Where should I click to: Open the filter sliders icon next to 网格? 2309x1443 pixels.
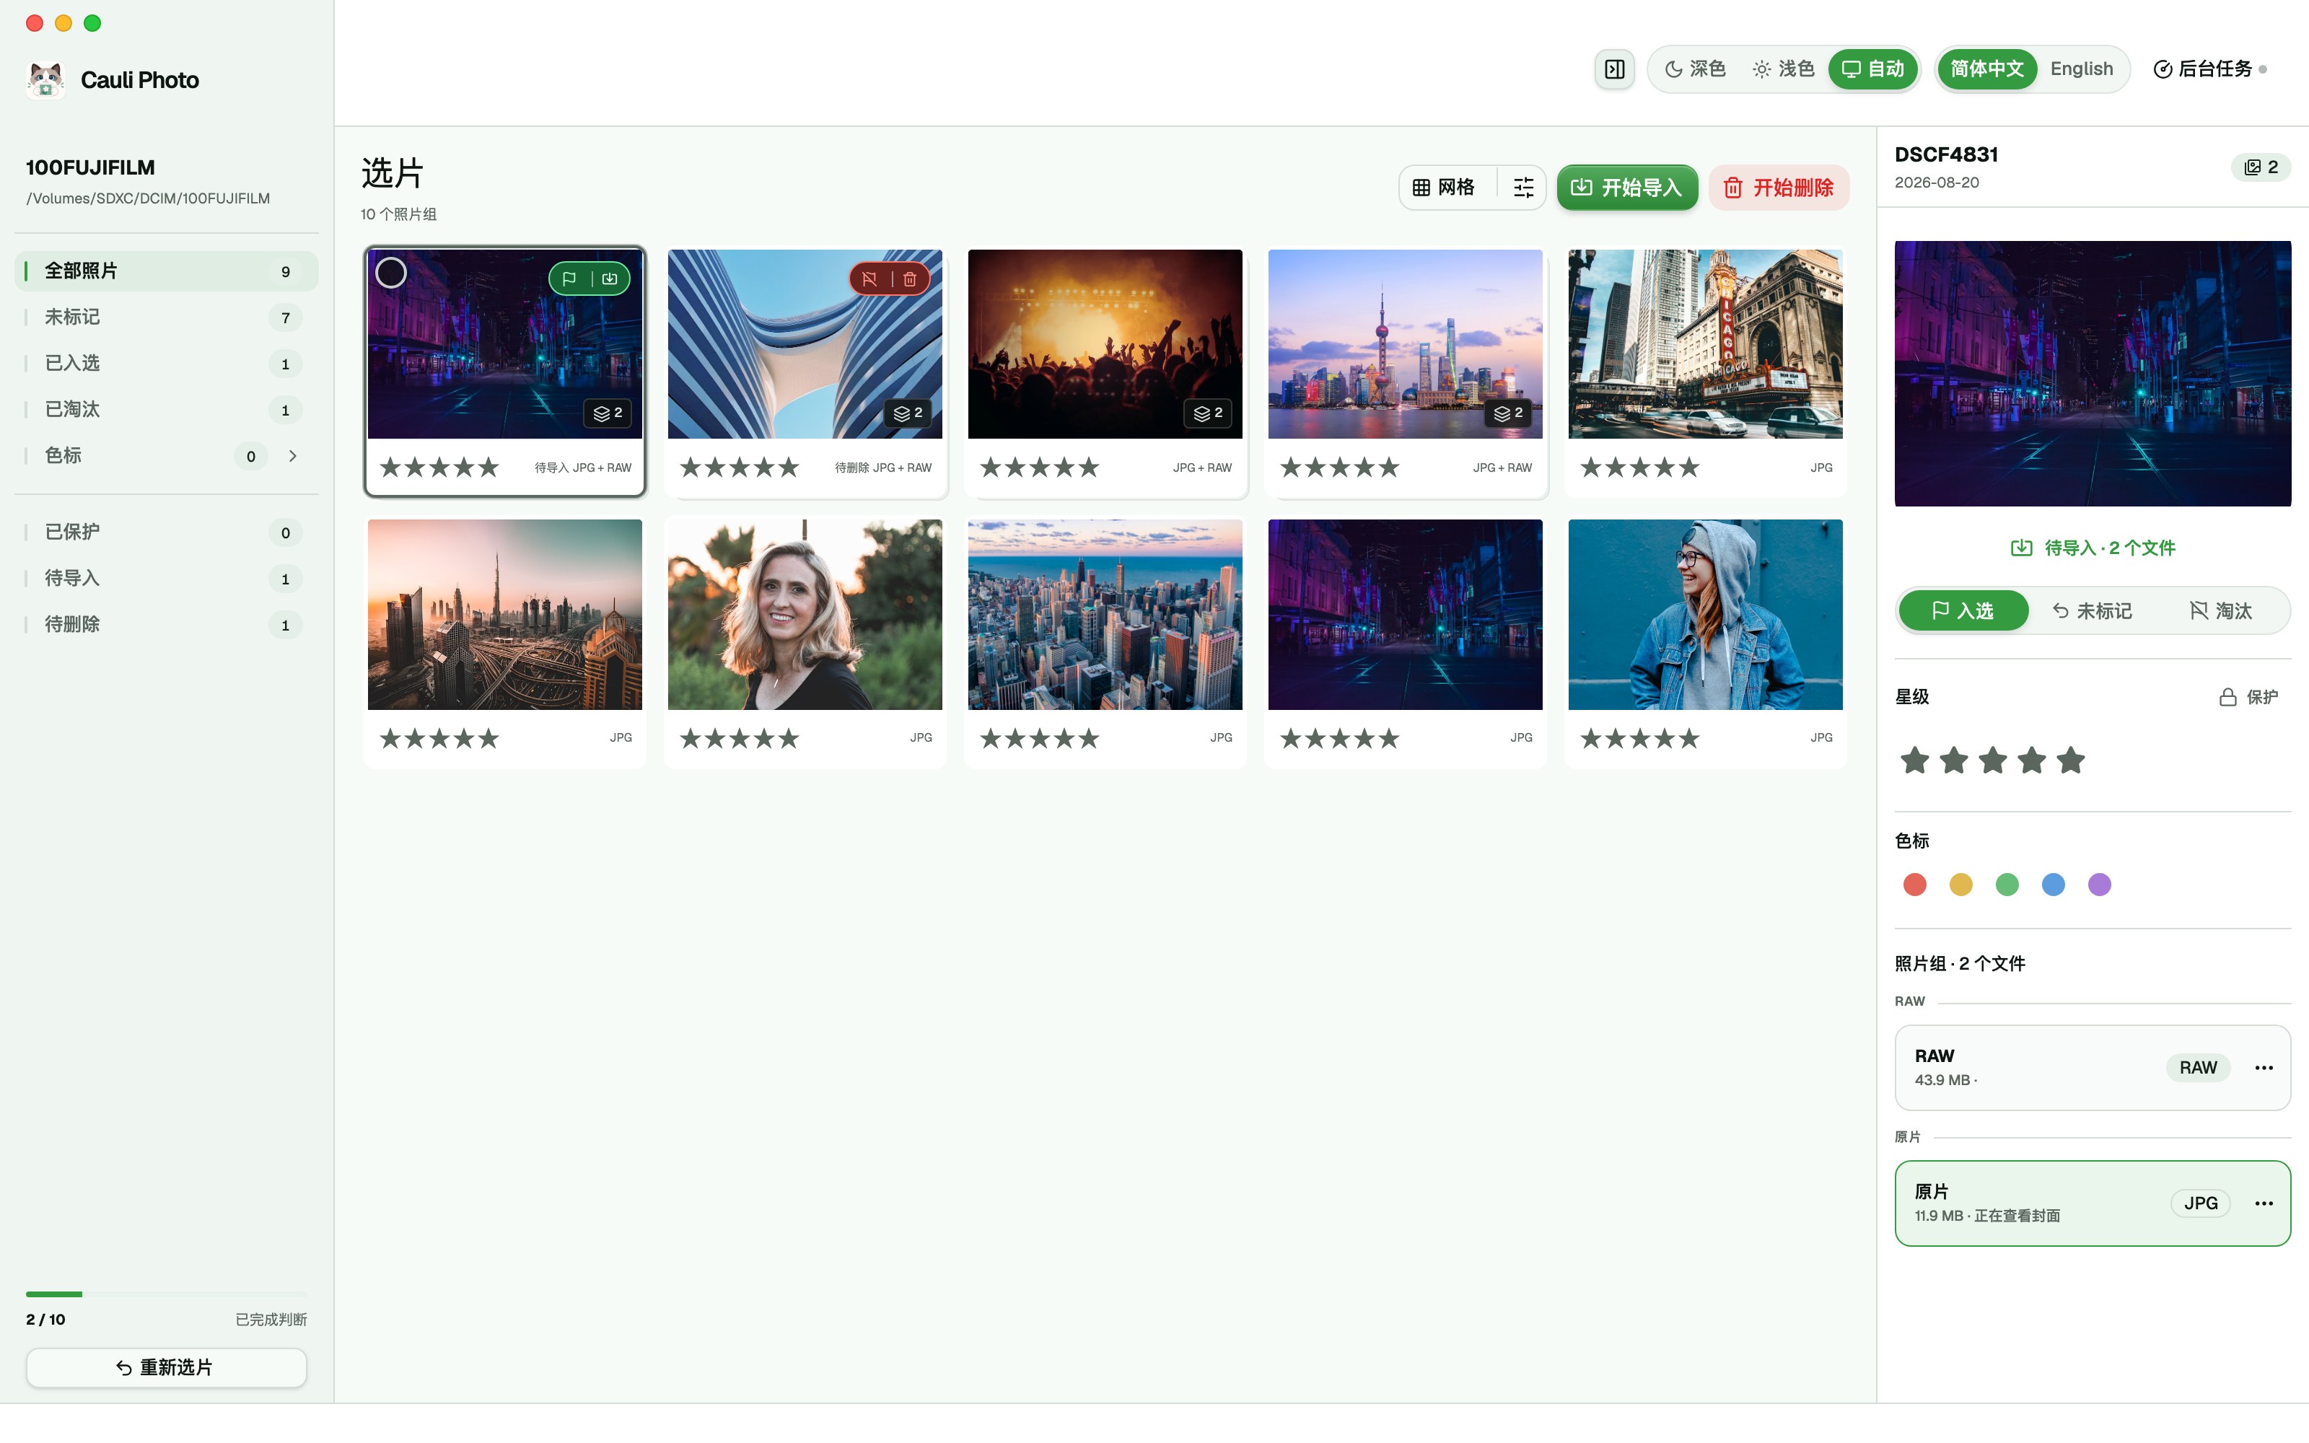pyautogui.click(x=1522, y=188)
